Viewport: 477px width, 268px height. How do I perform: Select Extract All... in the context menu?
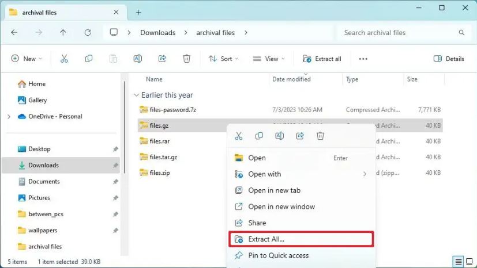(301, 239)
